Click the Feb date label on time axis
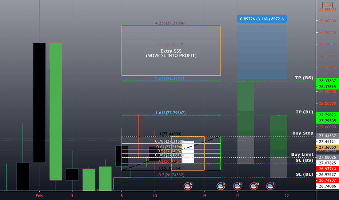 pyautogui.click(x=39, y=196)
